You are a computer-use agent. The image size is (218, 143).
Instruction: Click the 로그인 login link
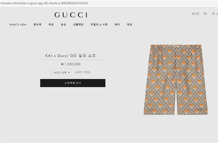(x=195, y=14)
